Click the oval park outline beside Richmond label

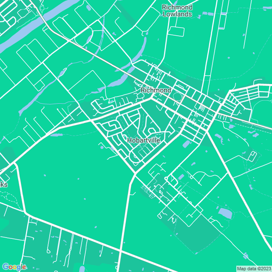pos(178,98)
